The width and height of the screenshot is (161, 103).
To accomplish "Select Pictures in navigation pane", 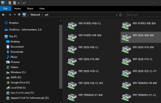I will pyautogui.click(x=15, y=62).
